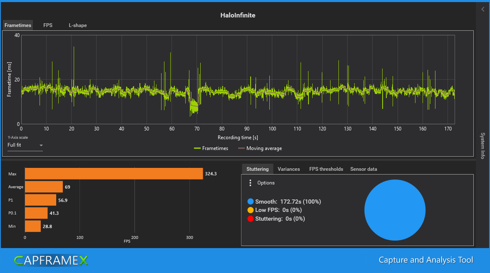The width and height of the screenshot is (490, 273).
Task: Switch to the Variances tab
Action: coord(289,169)
